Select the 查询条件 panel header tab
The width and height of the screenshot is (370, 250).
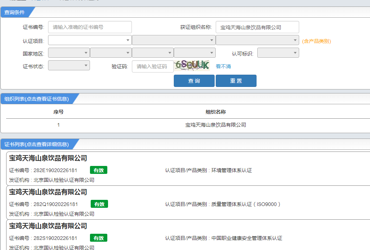[14, 12]
